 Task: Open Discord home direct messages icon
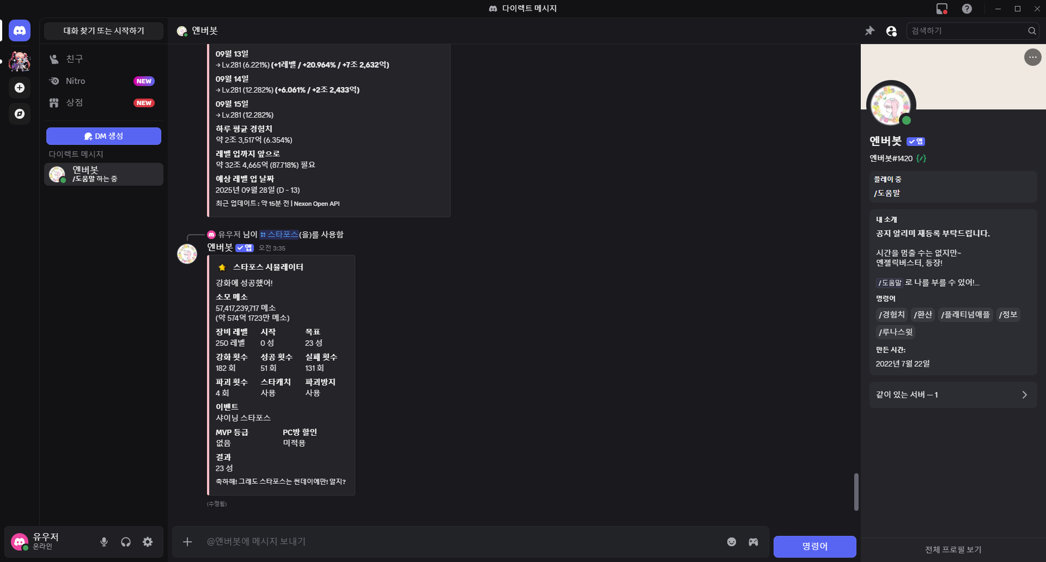pyautogui.click(x=20, y=31)
